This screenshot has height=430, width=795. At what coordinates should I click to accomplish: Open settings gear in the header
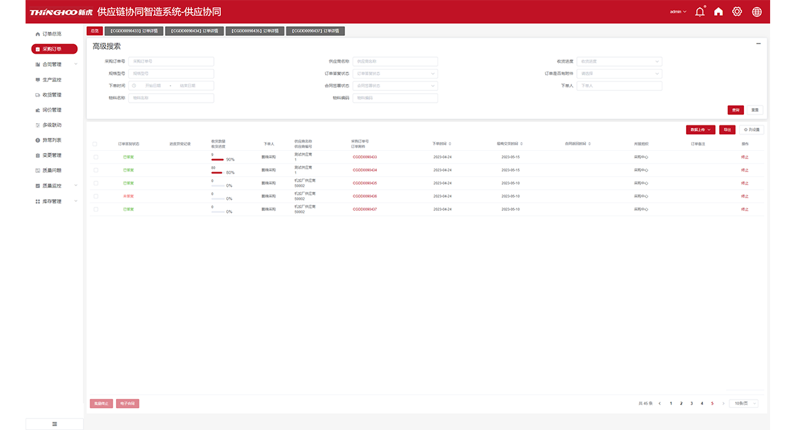click(737, 12)
